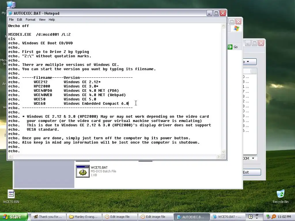
Task: Click the WCE50 filename text
Action: click(x=39, y=99)
